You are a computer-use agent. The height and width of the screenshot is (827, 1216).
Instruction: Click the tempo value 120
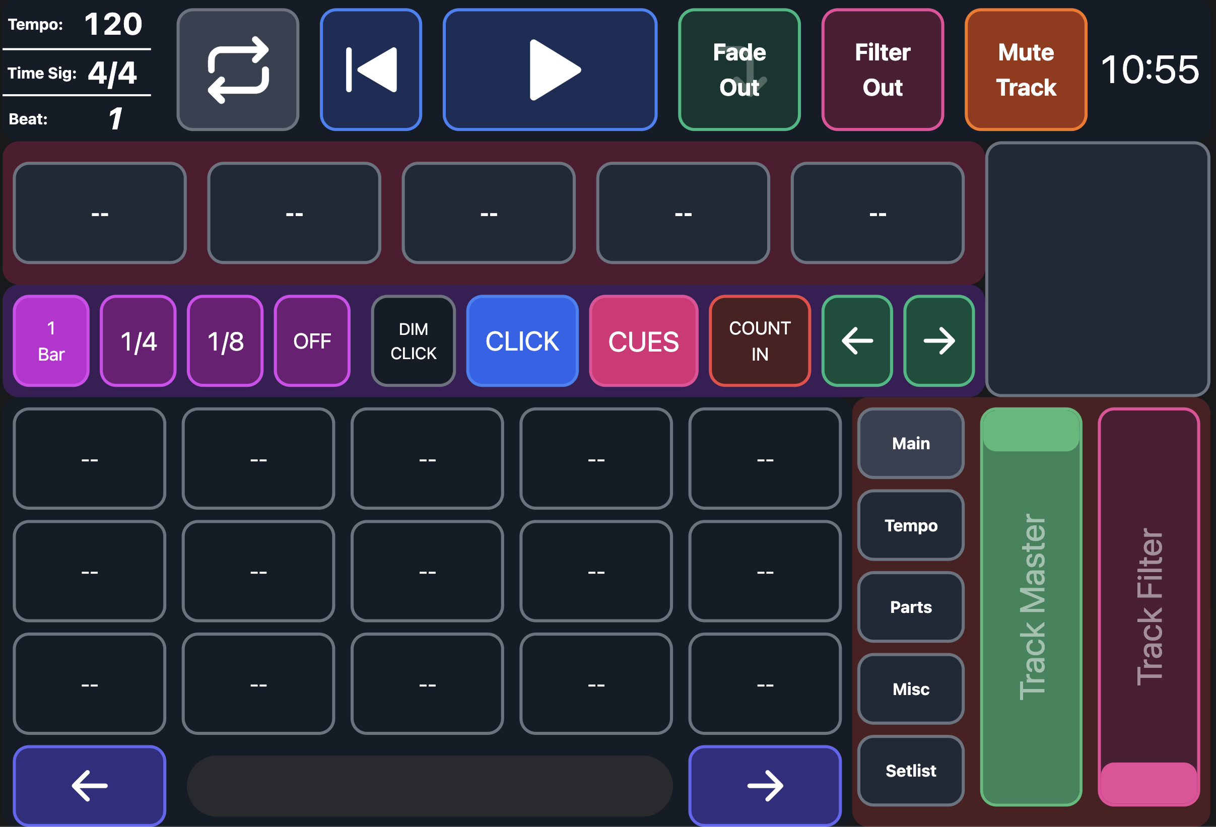[113, 24]
